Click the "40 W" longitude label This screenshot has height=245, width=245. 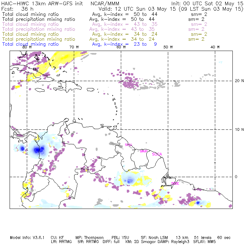(215, 47)
